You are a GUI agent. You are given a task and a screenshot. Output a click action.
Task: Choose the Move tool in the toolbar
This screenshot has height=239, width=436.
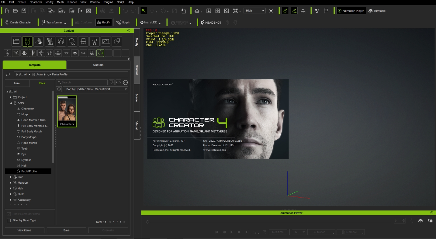click(x=152, y=11)
